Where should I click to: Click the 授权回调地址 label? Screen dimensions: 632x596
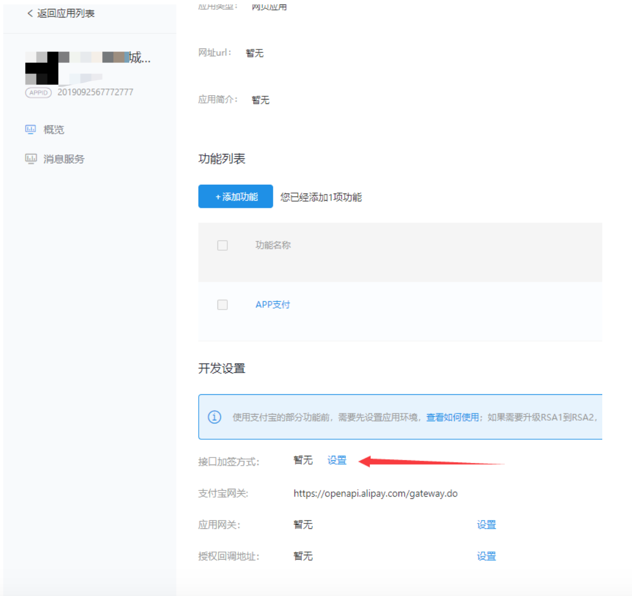(x=229, y=556)
